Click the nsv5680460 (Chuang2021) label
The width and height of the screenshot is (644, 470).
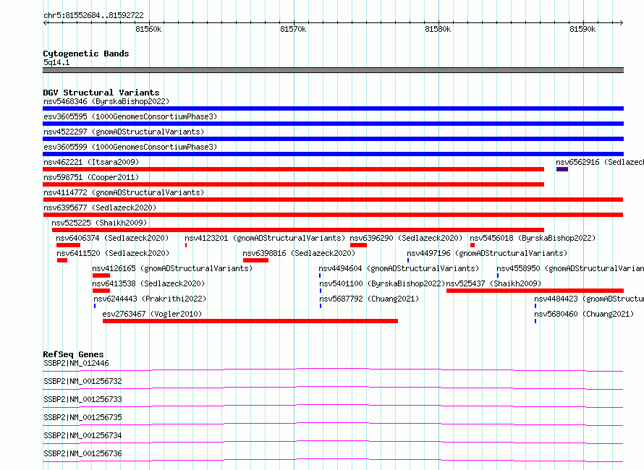click(584, 314)
